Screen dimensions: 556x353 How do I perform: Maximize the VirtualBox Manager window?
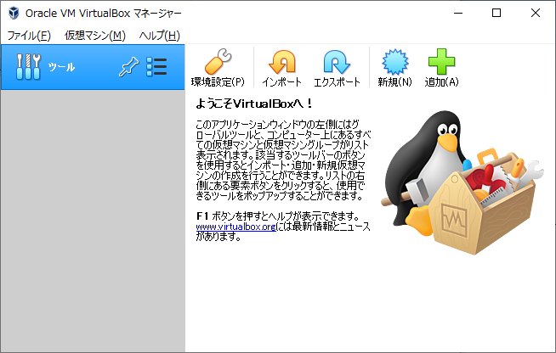[496, 13]
